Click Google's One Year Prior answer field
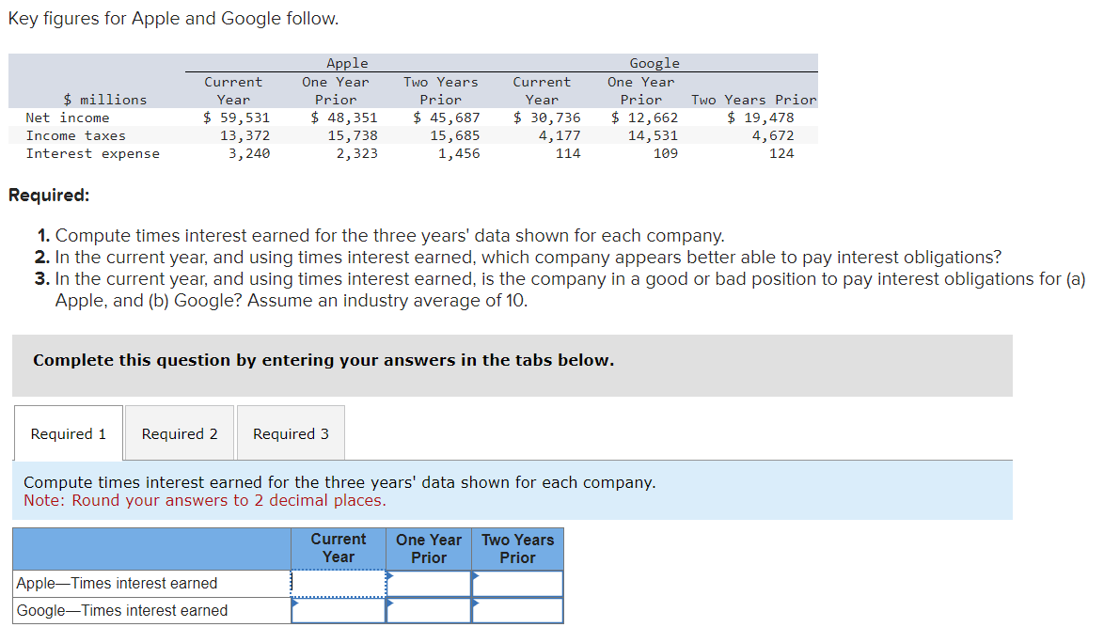 pyautogui.click(x=428, y=610)
